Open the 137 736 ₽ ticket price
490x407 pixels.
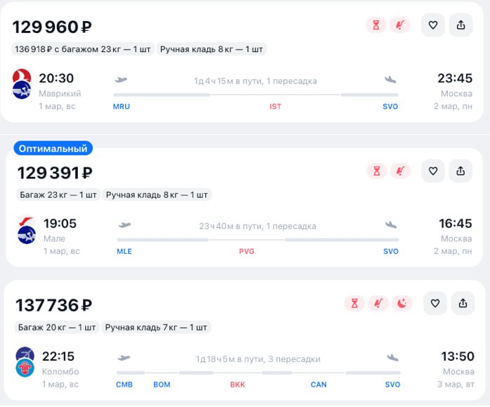click(x=53, y=306)
